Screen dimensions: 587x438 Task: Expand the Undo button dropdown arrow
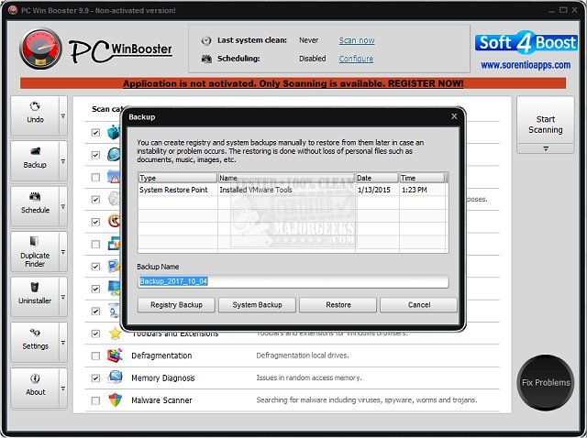coord(63,116)
